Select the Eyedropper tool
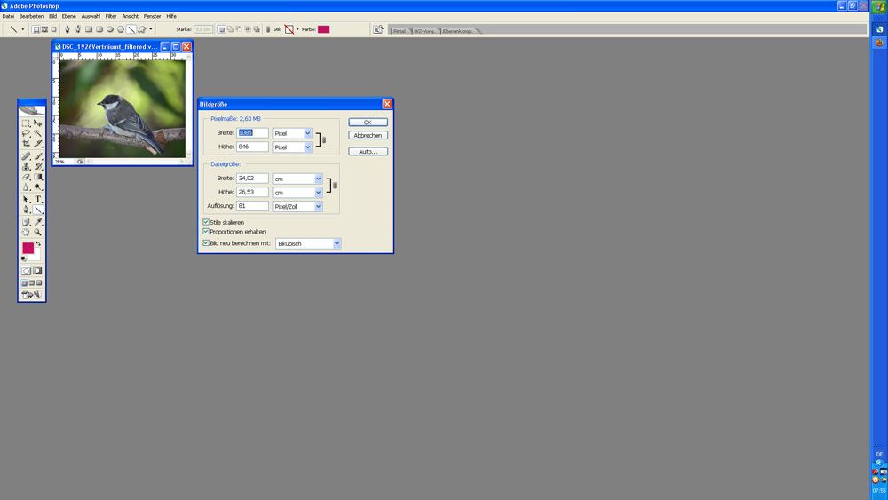The height and width of the screenshot is (500, 888). click(38, 222)
